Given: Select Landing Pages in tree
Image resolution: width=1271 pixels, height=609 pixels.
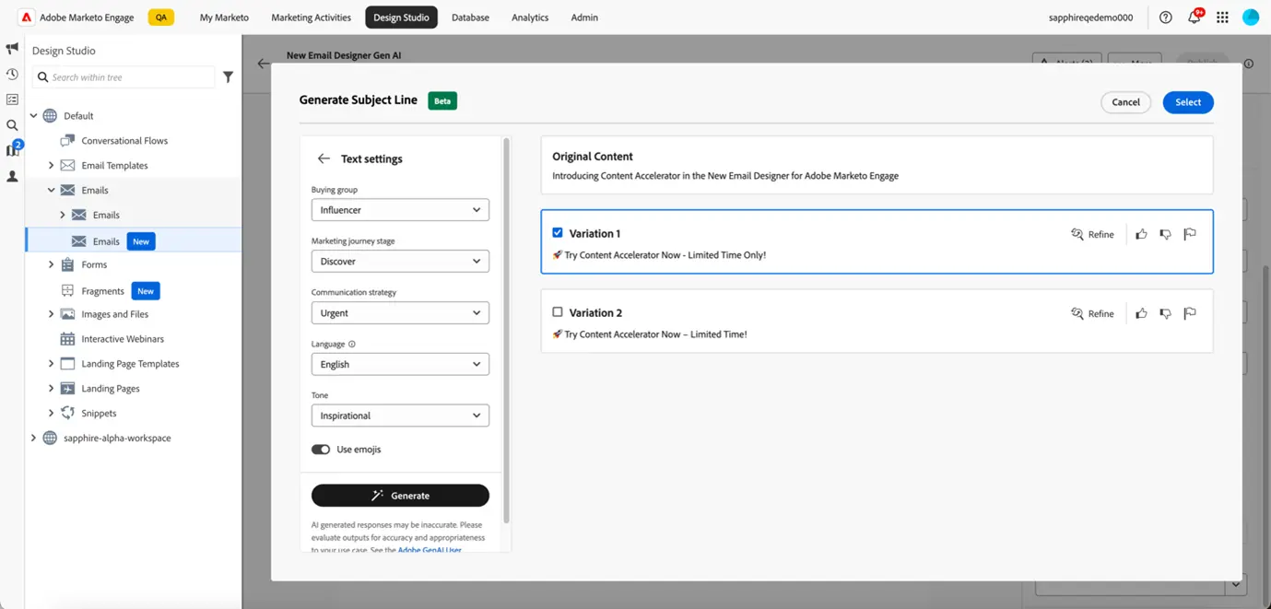Looking at the screenshot, I should (111, 389).
